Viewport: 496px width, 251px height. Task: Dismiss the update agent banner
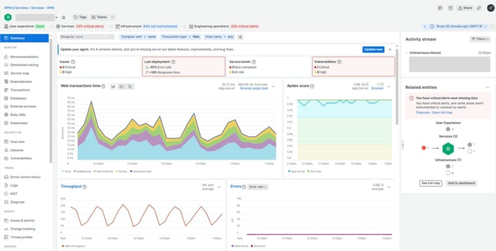click(x=391, y=49)
